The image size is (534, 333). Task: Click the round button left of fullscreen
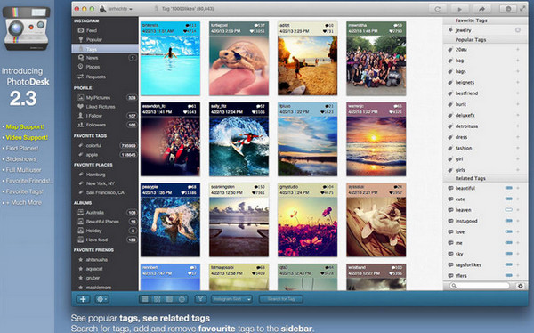(x=508, y=9)
